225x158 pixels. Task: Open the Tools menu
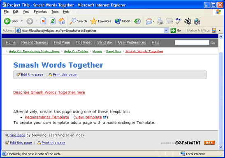click(55, 12)
